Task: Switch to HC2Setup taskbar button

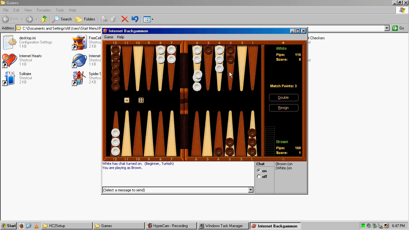Action: click(67, 226)
